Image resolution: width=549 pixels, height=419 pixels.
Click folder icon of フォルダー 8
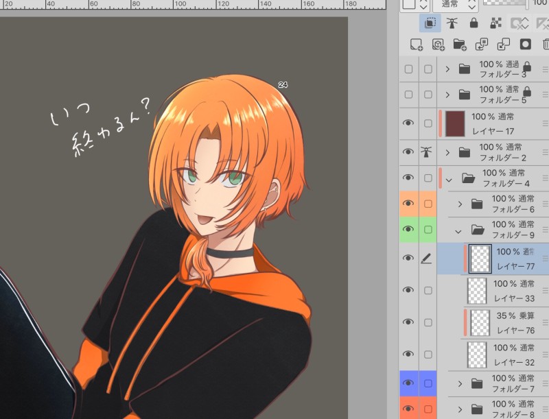[477, 409]
